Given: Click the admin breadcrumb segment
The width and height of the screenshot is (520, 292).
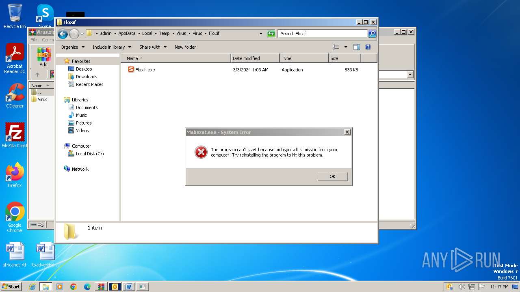Looking at the screenshot, I should coord(106,34).
